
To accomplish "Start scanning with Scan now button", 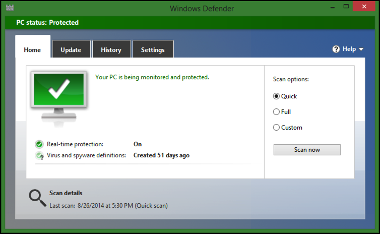I will coord(307,150).
